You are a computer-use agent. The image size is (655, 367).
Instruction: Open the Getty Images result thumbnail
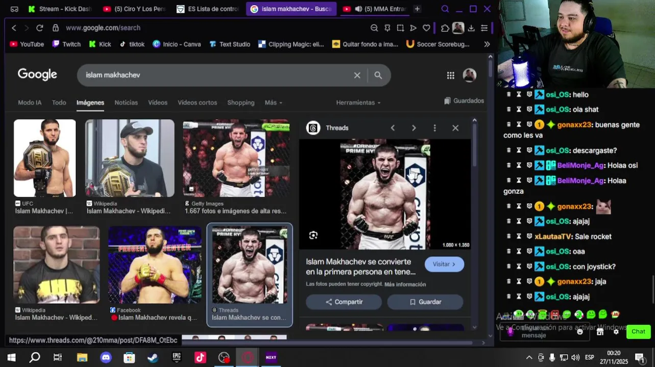pyautogui.click(x=236, y=158)
